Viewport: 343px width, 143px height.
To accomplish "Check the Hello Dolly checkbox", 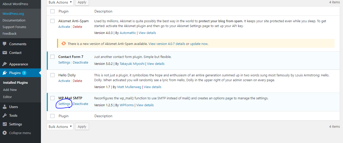I will [52, 75].
